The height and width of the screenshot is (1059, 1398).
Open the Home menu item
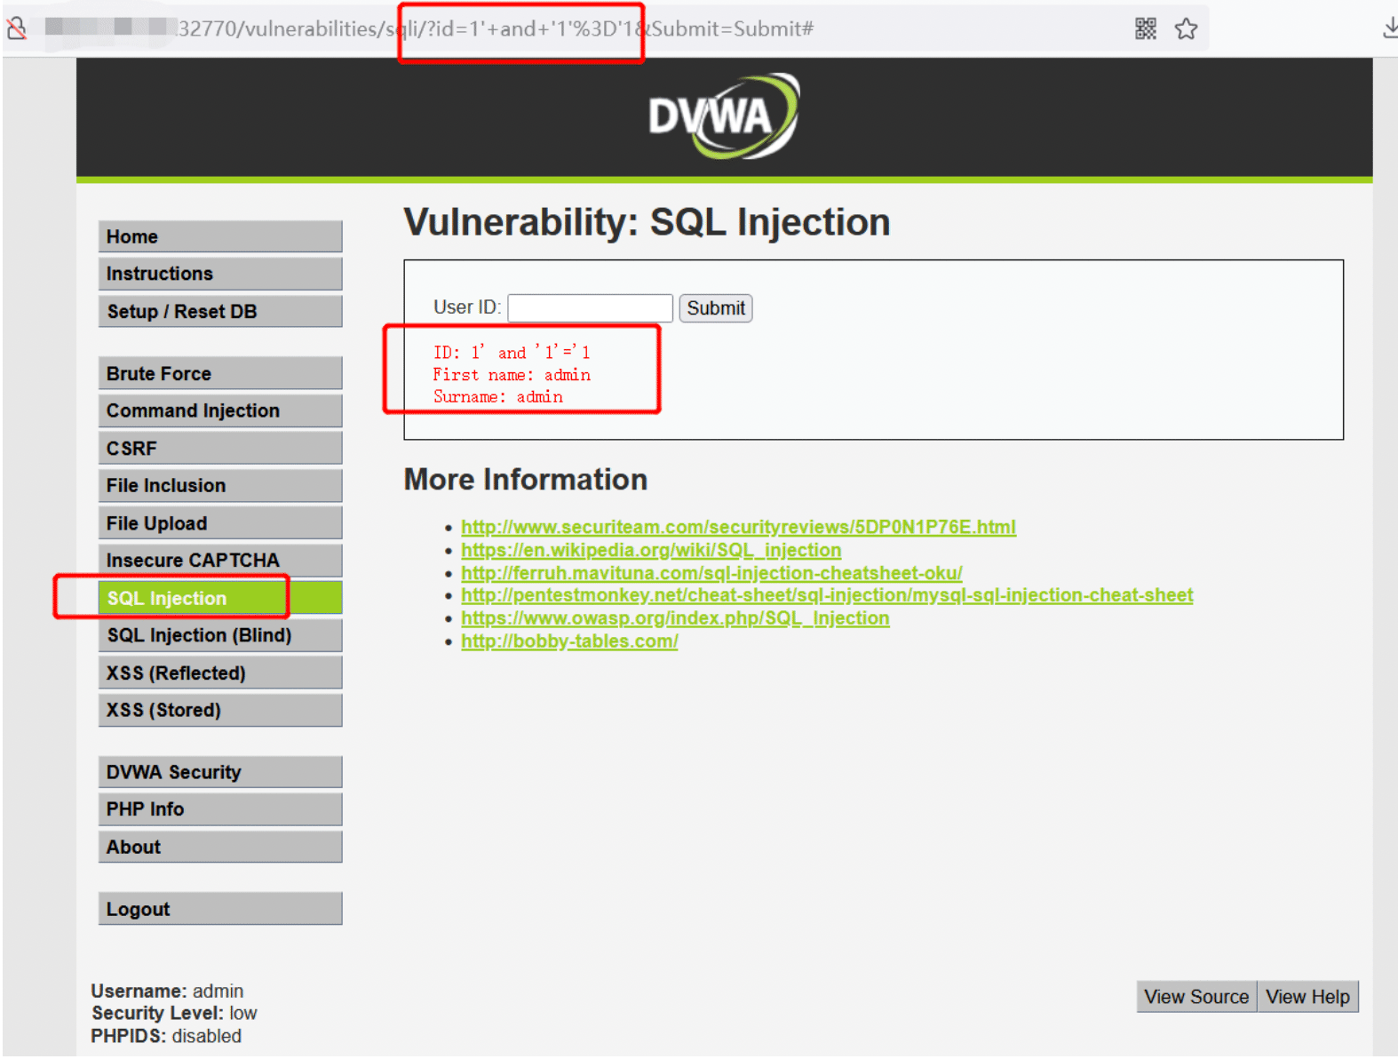(220, 236)
